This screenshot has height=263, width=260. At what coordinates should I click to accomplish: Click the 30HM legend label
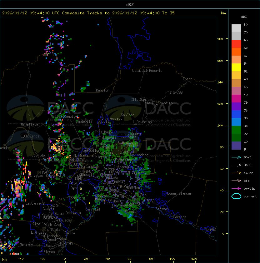[247, 165]
